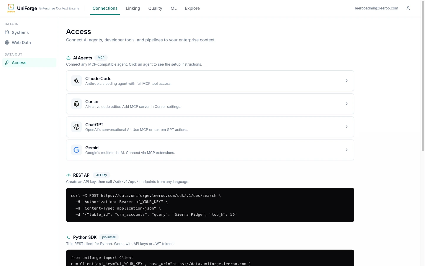The image size is (425, 266).
Task: Expand the Claude Code row chevron
Action: (x=346, y=81)
